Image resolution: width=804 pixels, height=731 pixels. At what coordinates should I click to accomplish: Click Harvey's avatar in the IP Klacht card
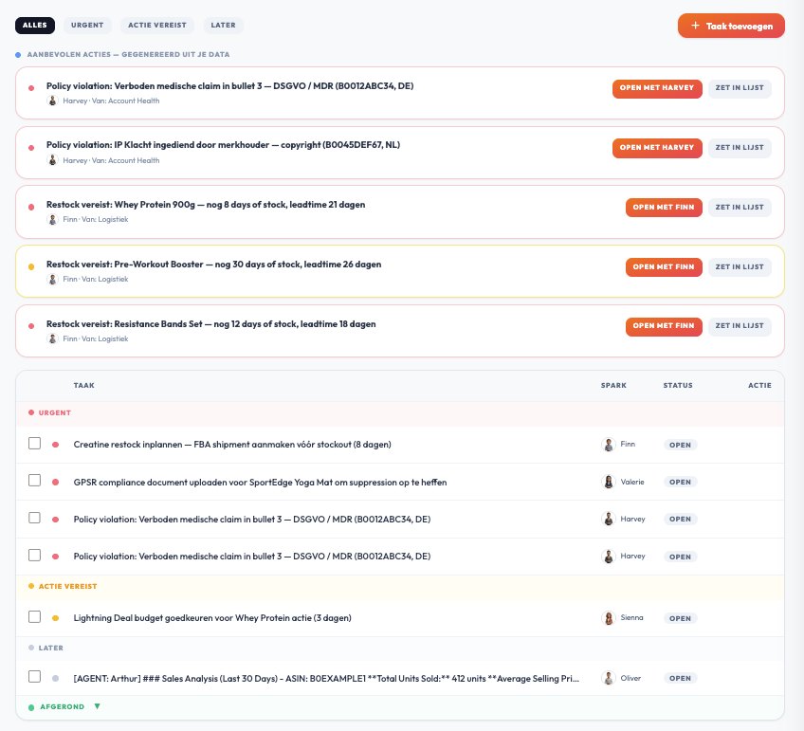(53, 160)
